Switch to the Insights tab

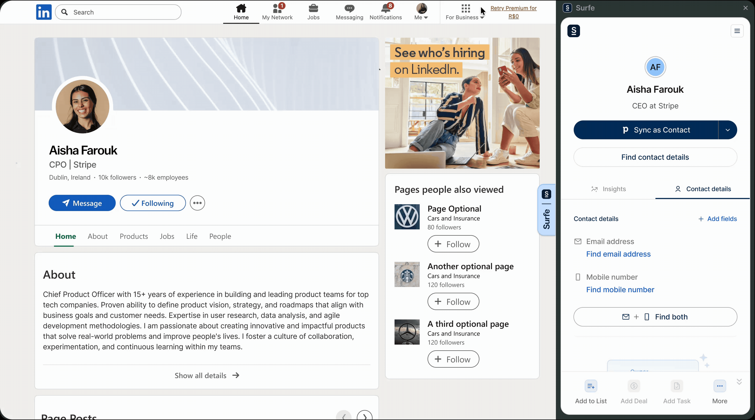pos(608,189)
